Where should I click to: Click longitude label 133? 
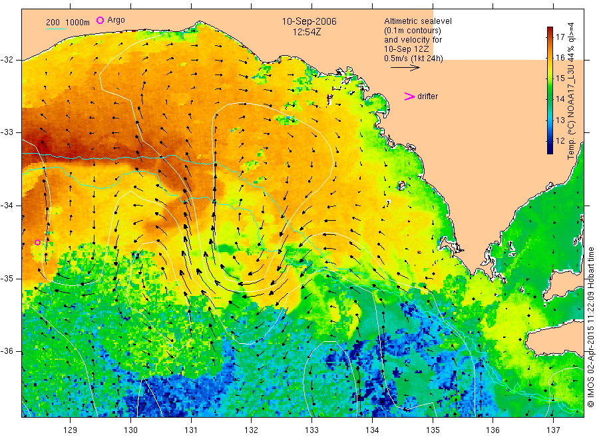311,430
